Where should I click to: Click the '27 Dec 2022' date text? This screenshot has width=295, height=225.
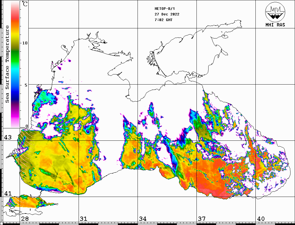click(x=167, y=14)
